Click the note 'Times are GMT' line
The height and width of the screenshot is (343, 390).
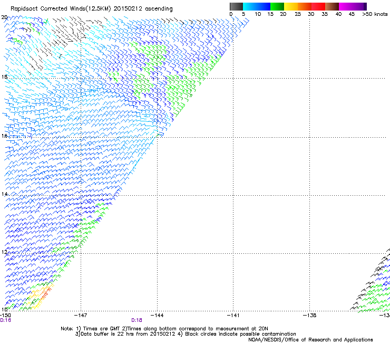[164, 329]
